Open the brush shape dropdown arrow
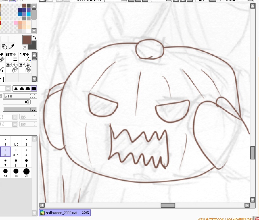 [15, 117]
